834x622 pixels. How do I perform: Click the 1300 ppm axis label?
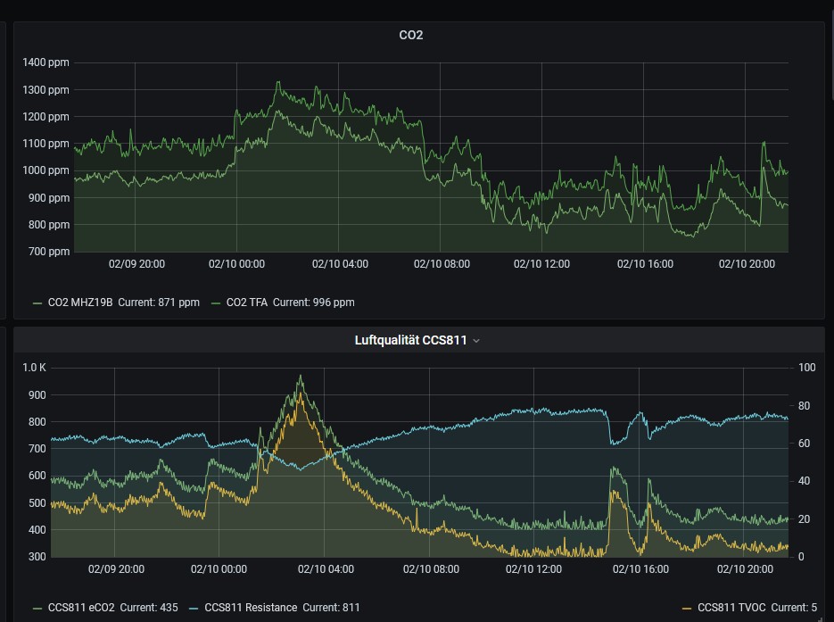(x=45, y=90)
